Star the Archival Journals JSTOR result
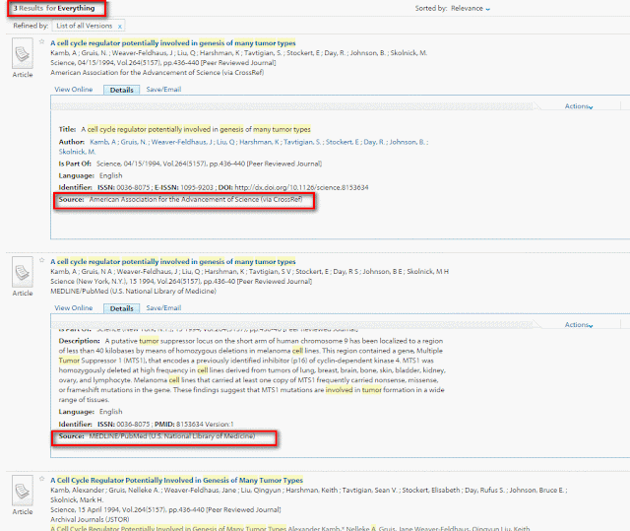Viewport: 630px width, 531px height. point(41,479)
